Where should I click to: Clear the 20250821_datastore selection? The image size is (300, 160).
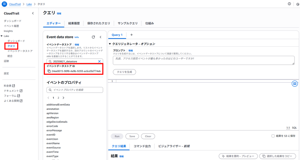[99, 61]
